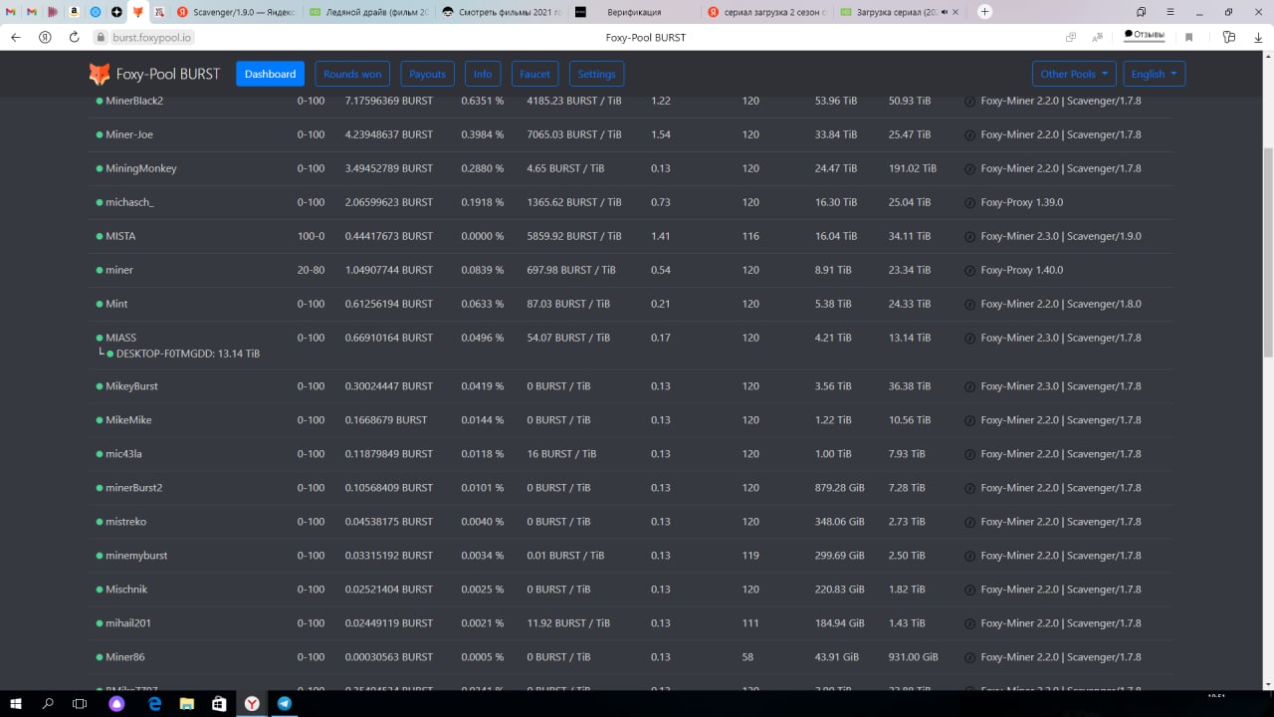The width and height of the screenshot is (1274, 717).
Task: Click miner name mihail201
Action: point(128,623)
